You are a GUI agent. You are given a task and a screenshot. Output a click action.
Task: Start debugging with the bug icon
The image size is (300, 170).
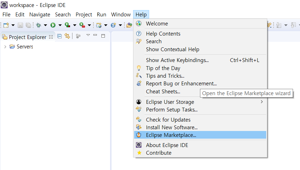click(39, 25)
